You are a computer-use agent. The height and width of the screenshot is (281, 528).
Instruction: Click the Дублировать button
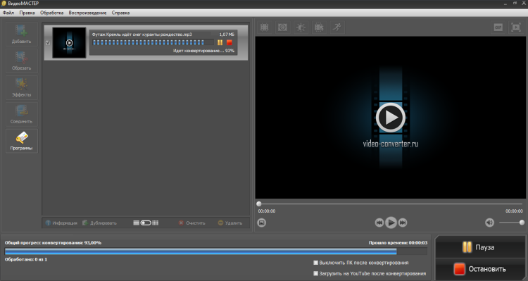[x=100, y=223]
